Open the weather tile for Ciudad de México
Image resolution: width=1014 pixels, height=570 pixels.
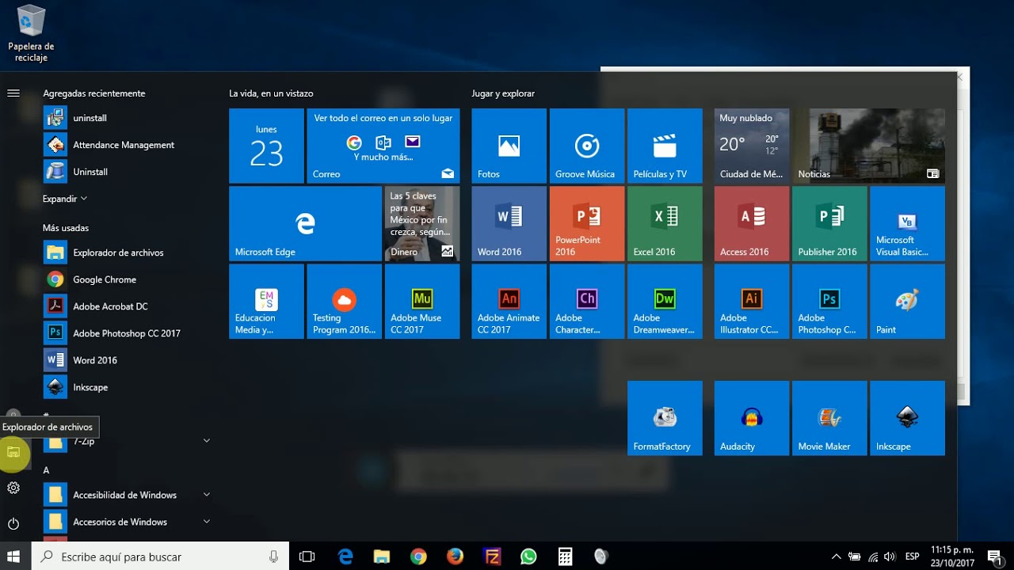coord(752,146)
